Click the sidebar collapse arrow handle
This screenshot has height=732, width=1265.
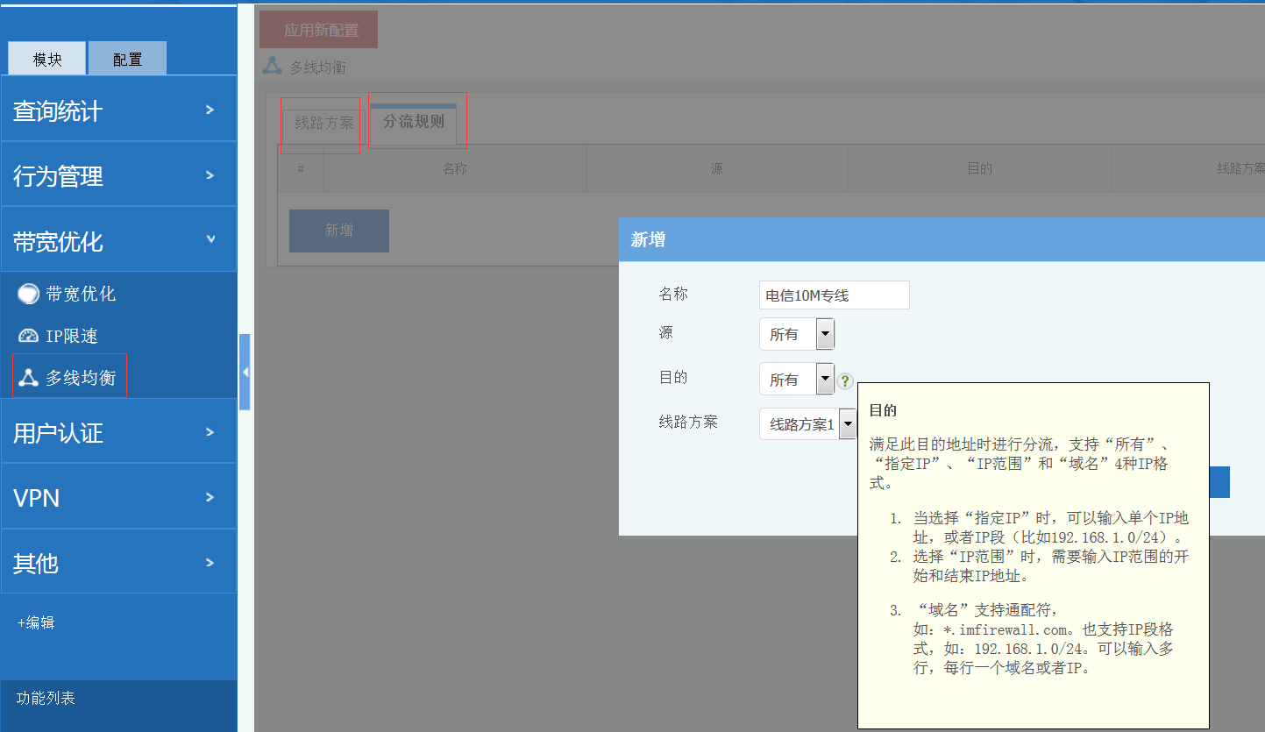(x=245, y=372)
